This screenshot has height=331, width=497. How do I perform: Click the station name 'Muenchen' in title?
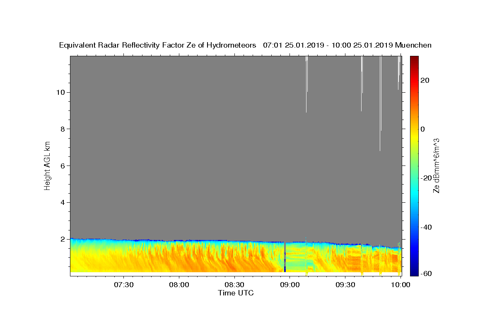413,45
